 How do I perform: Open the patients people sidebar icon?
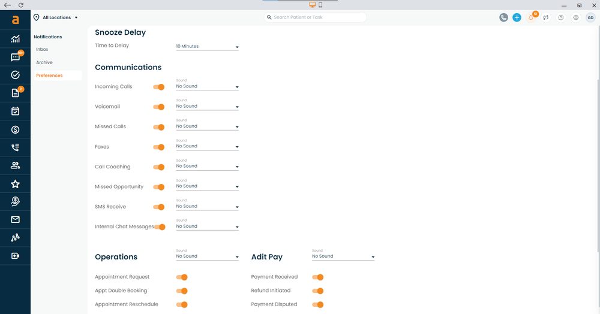[x=16, y=165]
